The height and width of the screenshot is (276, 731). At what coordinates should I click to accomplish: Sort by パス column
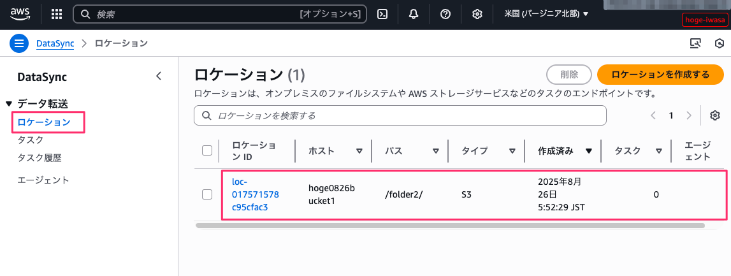[x=436, y=150]
